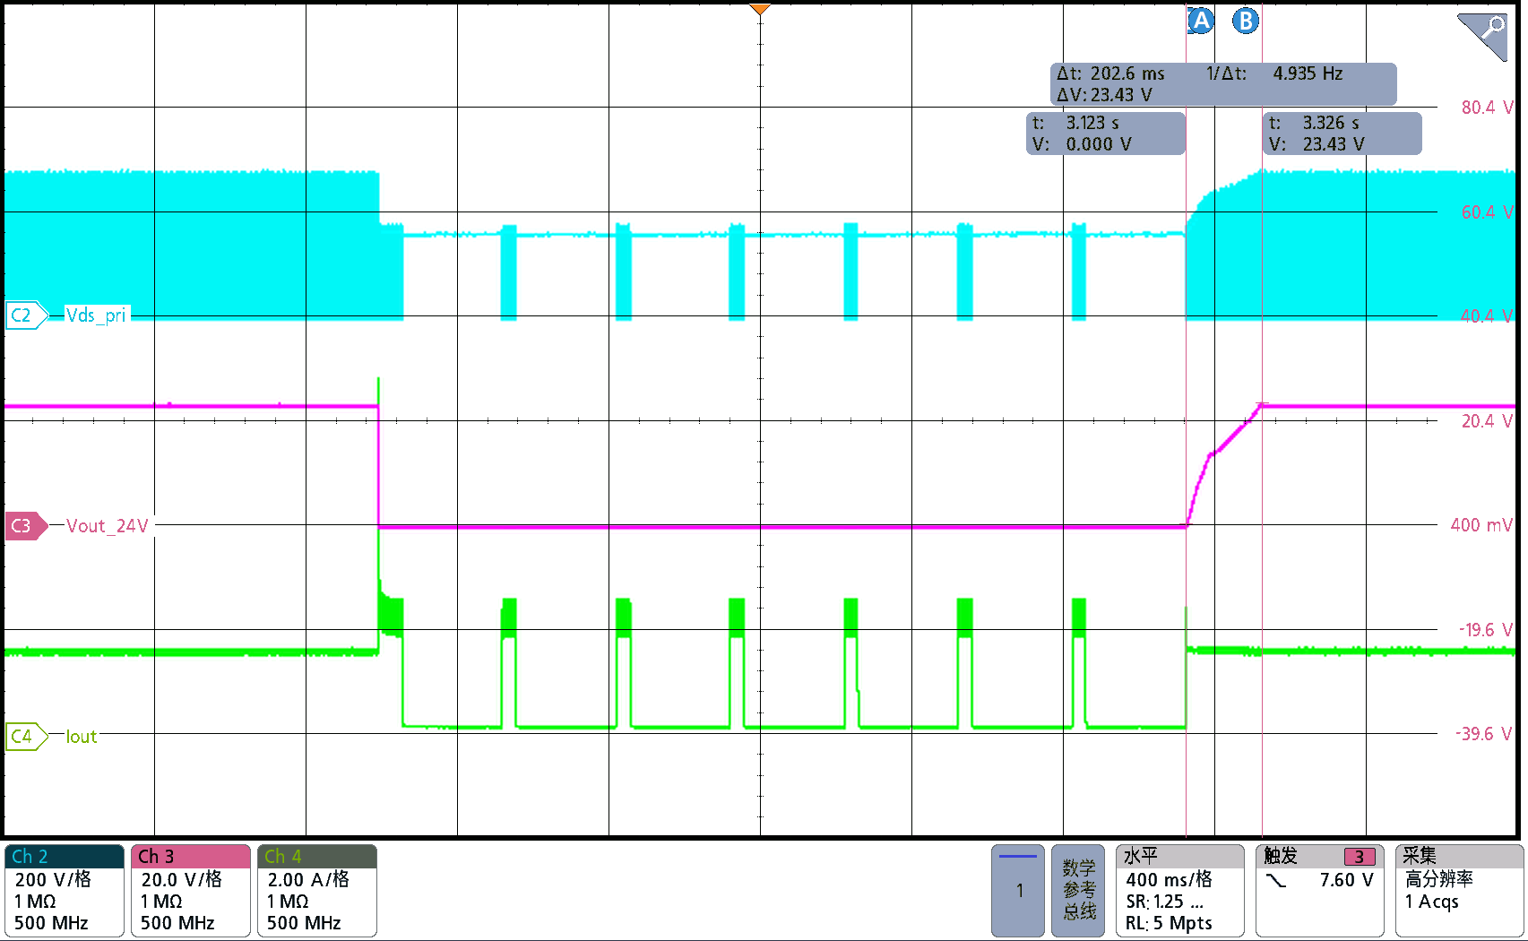Open the 采集 acquisition settings badge

click(1459, 891)
